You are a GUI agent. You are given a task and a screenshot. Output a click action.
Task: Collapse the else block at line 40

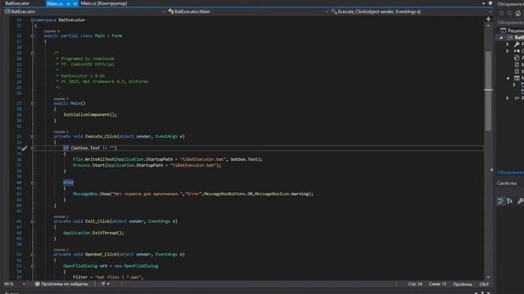(x=33, y=182)
